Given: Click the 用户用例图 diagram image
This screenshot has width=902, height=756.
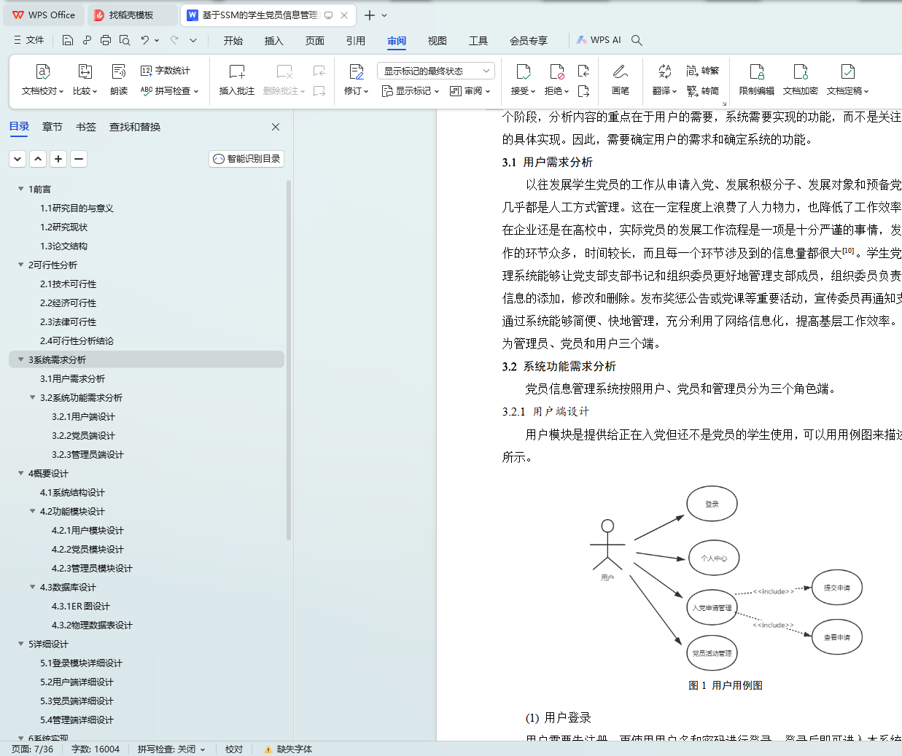Looking at the screenshot, I should 725,577.
